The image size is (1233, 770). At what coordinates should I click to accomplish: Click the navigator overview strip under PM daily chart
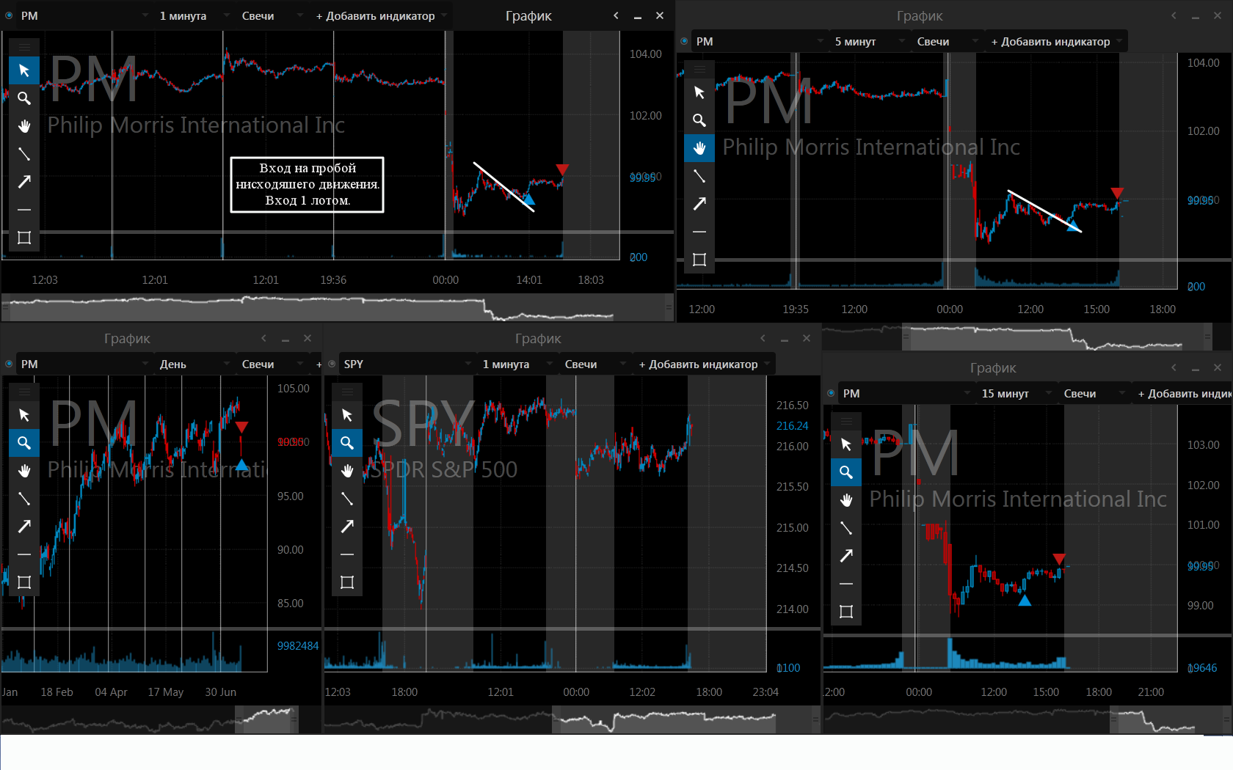coord(161,719)
